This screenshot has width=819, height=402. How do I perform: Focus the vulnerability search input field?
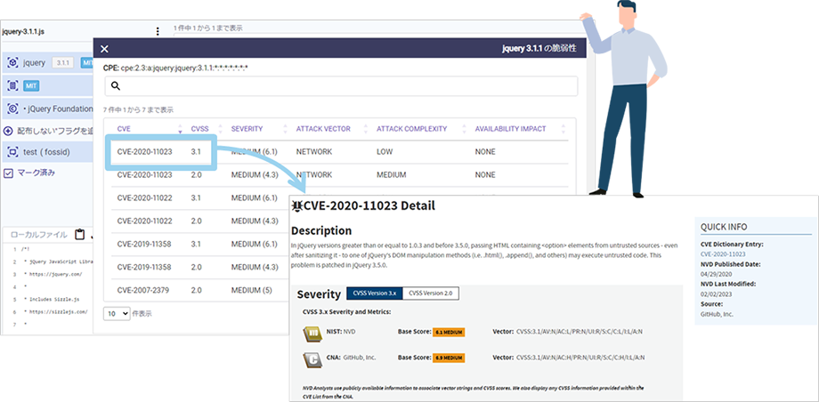tap(341, 86)
